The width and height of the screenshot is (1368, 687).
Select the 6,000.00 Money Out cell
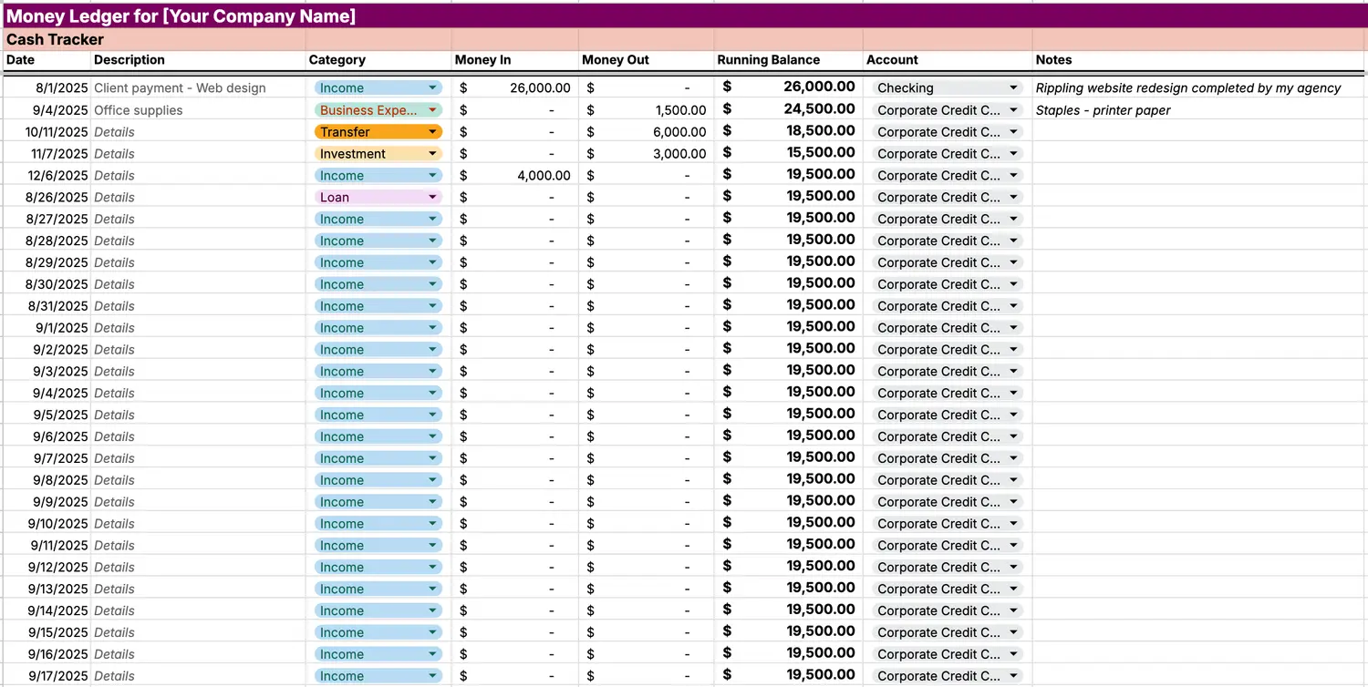coord(647,132)
